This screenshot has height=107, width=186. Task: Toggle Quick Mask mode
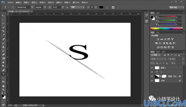click(3, 101)
